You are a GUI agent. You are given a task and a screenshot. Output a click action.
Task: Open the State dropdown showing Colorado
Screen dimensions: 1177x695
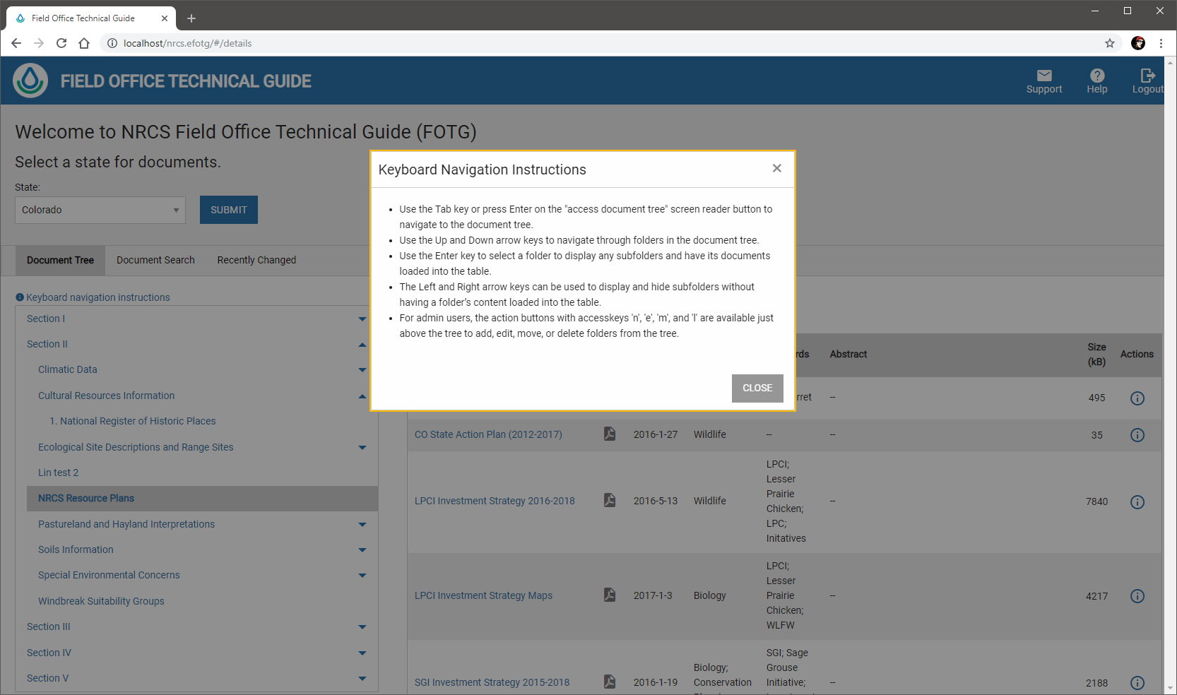click(x=100, y=210)
